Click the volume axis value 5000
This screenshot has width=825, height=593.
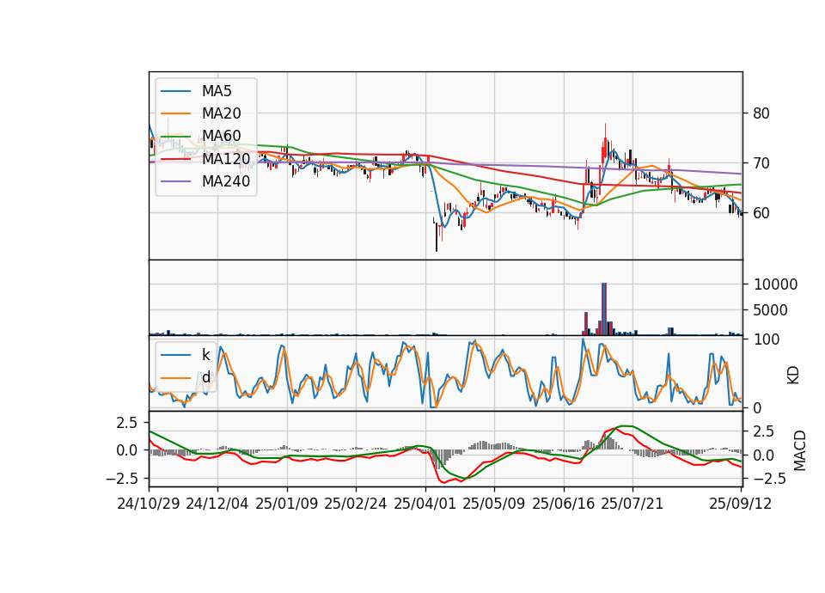771,310
